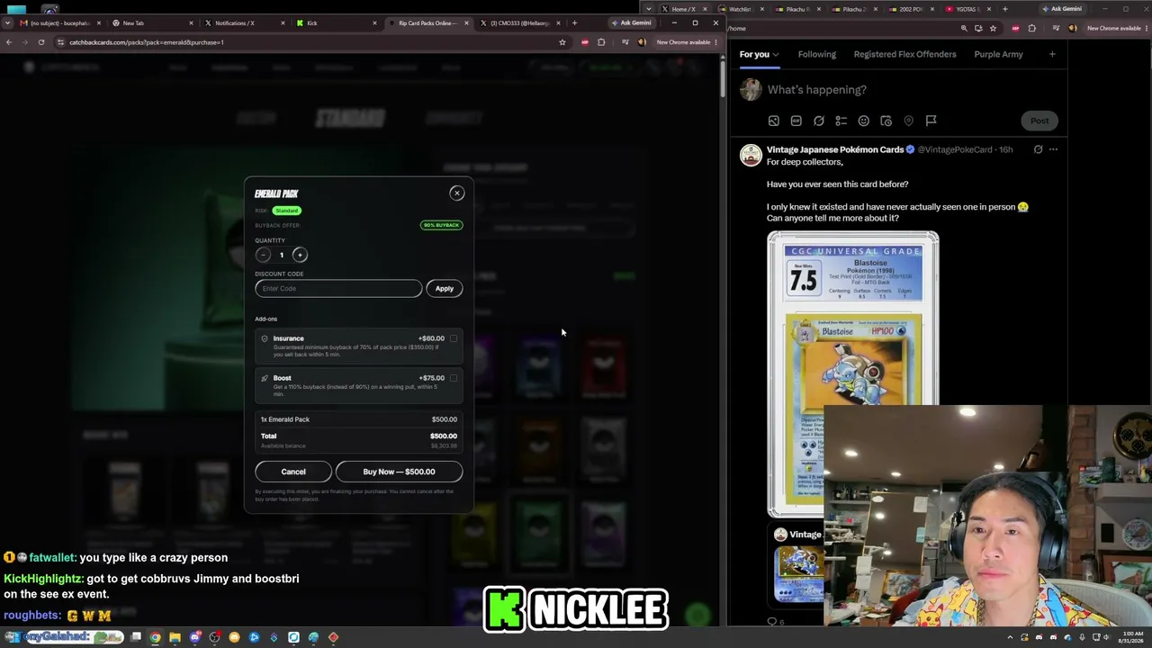This screenshot has width=1152, height=648.
Task: Open a new tab in left Chrome window
Action: click(574, 22)
